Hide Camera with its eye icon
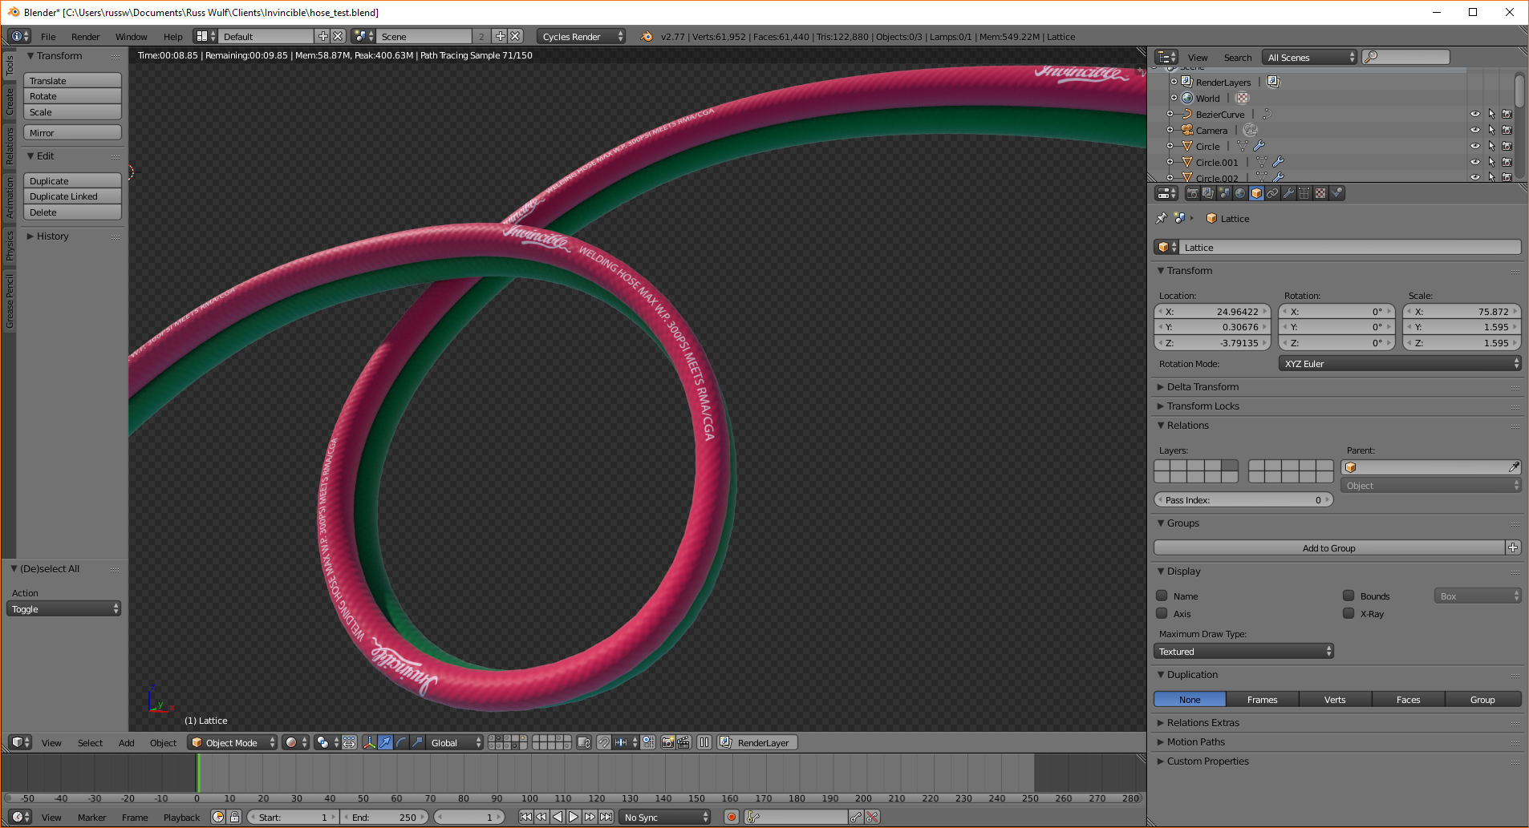1529x828 pixels. (1475, 130)
